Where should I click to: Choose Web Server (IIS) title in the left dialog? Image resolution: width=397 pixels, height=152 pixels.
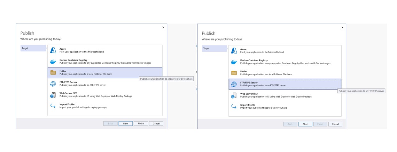[68, 93]
